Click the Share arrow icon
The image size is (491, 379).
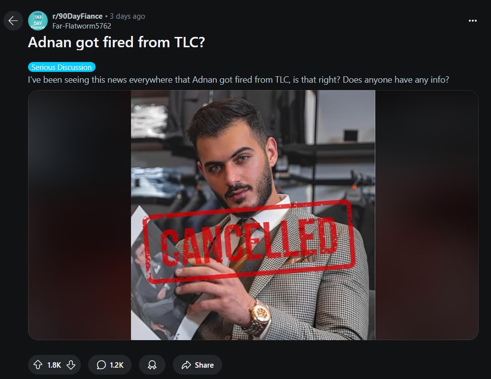pyautogui.click(x=186, y=365)
